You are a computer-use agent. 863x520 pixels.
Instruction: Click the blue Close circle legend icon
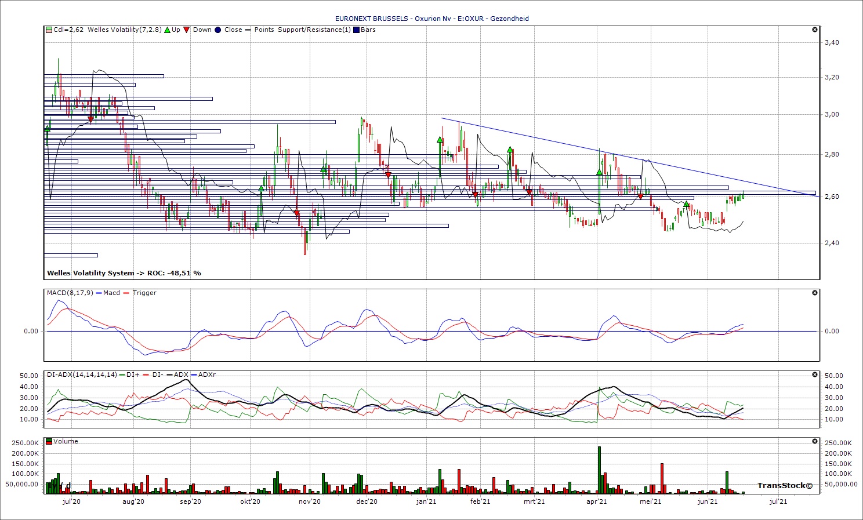click(x=217, y=30)
